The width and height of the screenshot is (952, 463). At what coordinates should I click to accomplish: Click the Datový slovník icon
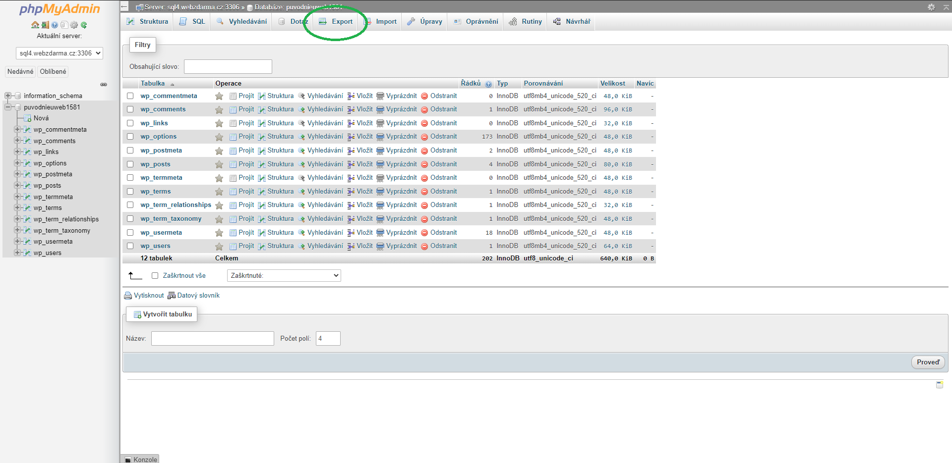pos(172,296)
